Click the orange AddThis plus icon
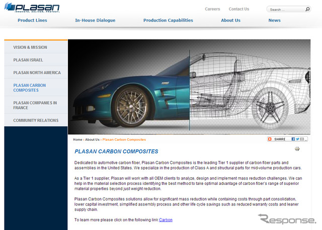 (x=270, y=139)
